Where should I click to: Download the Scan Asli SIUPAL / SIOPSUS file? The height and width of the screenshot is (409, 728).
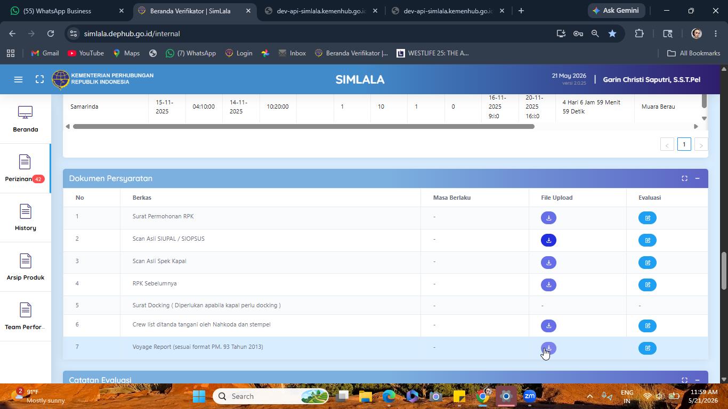coord(548,240)
